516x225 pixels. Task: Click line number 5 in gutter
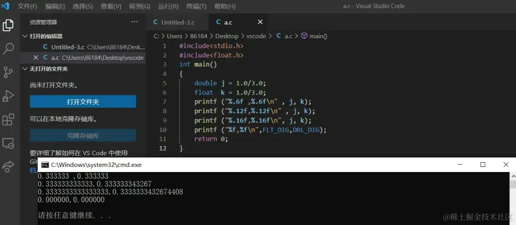[x=165, y=83]
